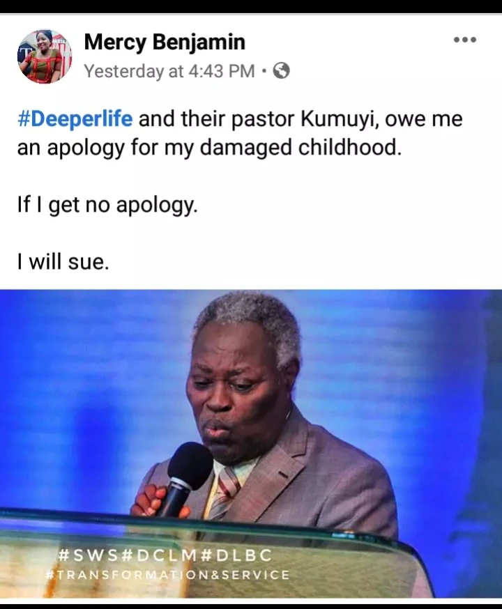502x609 pixels.
Task: Click the 'Yesterday at 4:43 PM' timestamp
Action: 170,71
